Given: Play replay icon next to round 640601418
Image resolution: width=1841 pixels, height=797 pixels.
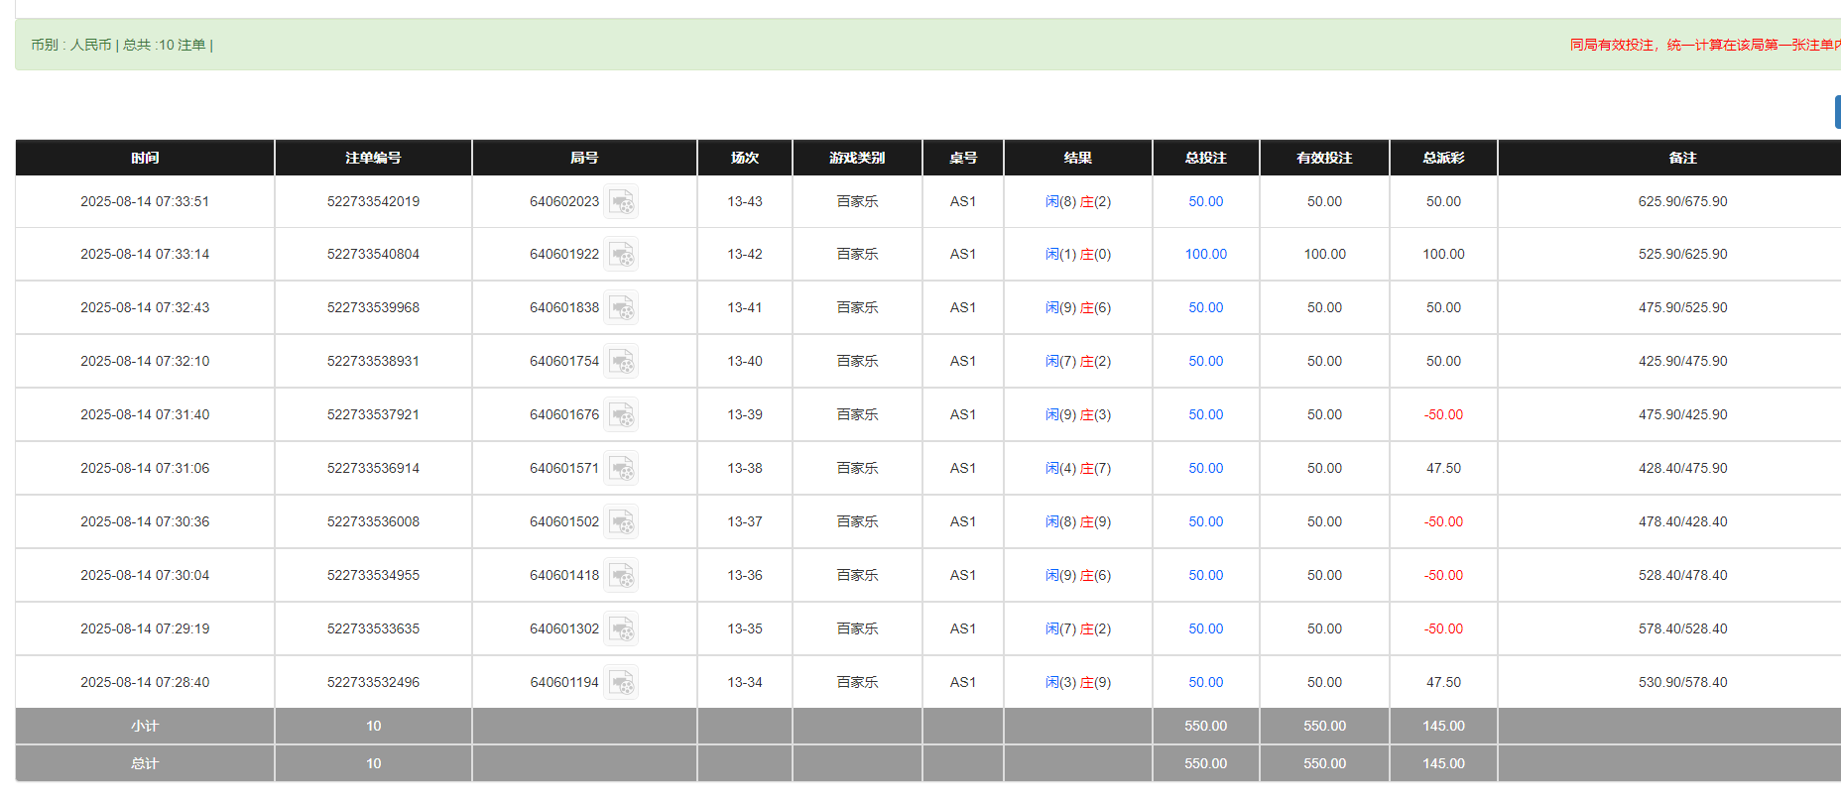Looking at the screenshot, I should coord(622,576).
